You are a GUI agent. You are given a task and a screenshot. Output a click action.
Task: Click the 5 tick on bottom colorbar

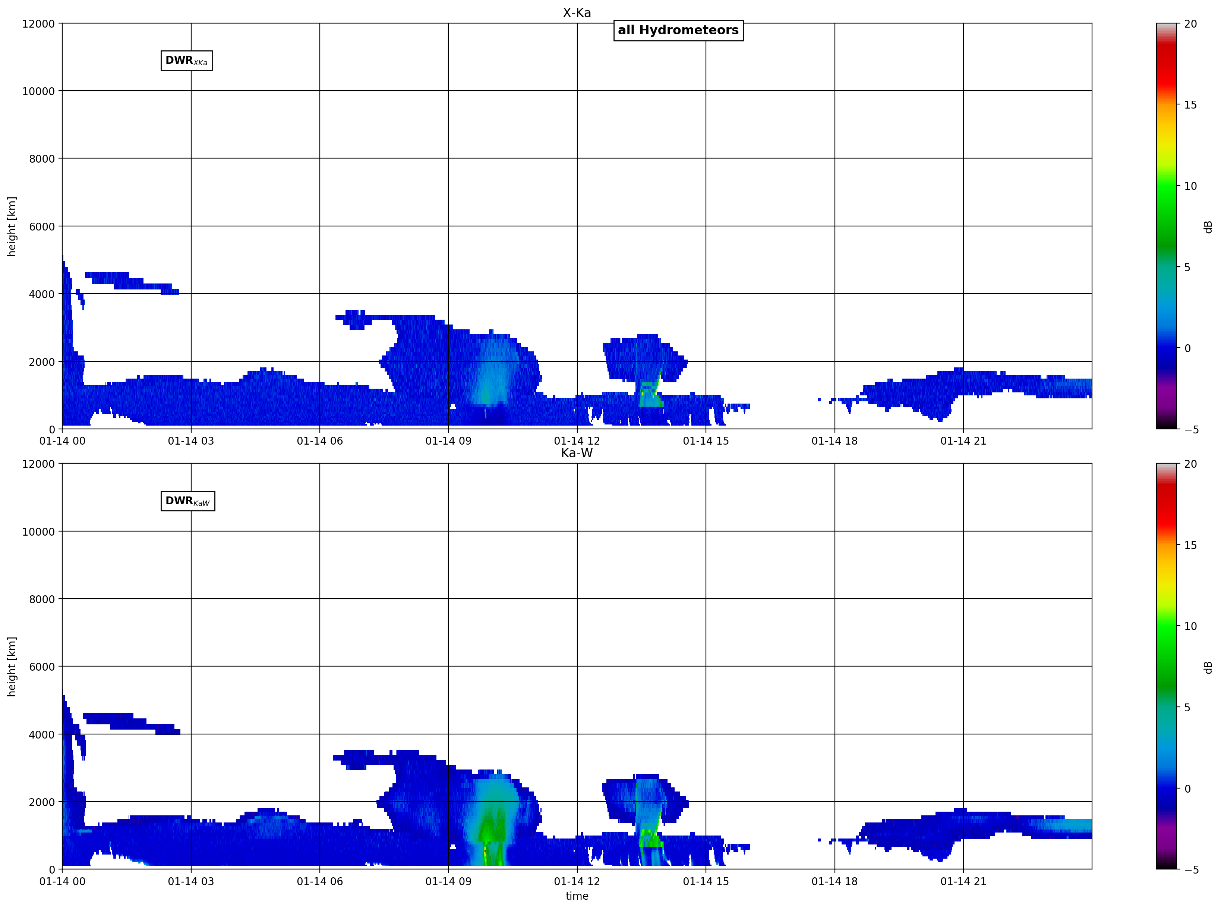click(1187, 708)
